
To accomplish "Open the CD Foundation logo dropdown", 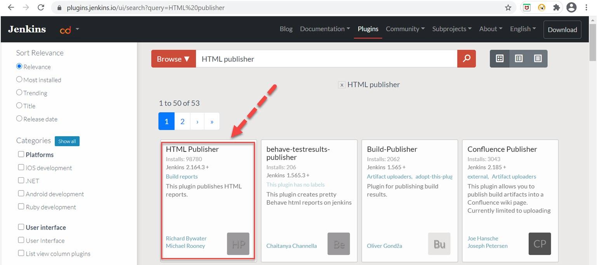I will click(69, 30).
